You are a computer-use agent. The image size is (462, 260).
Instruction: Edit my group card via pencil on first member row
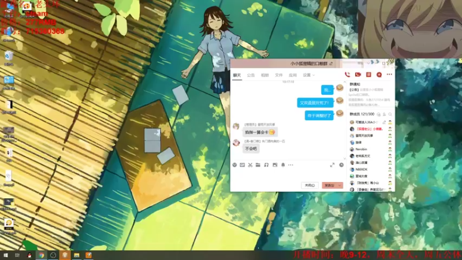coord(384,122)
